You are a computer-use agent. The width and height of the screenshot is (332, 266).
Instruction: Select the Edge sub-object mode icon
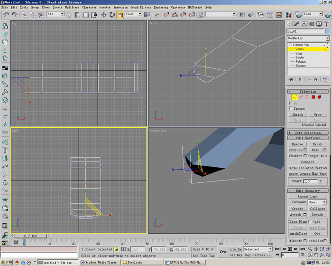[301, 97]
